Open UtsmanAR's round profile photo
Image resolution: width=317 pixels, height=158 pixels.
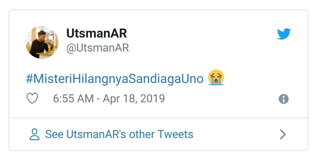point(42,42)
